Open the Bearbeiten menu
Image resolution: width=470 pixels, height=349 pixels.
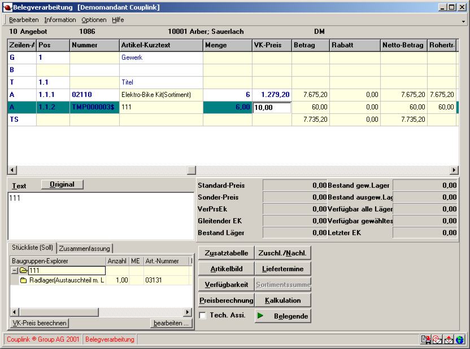[x=24, y=20]
